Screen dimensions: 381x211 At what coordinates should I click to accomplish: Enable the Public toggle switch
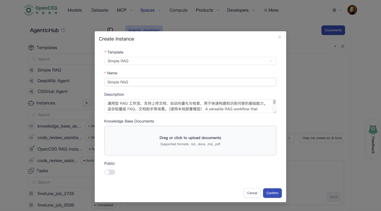pos(110,172)
